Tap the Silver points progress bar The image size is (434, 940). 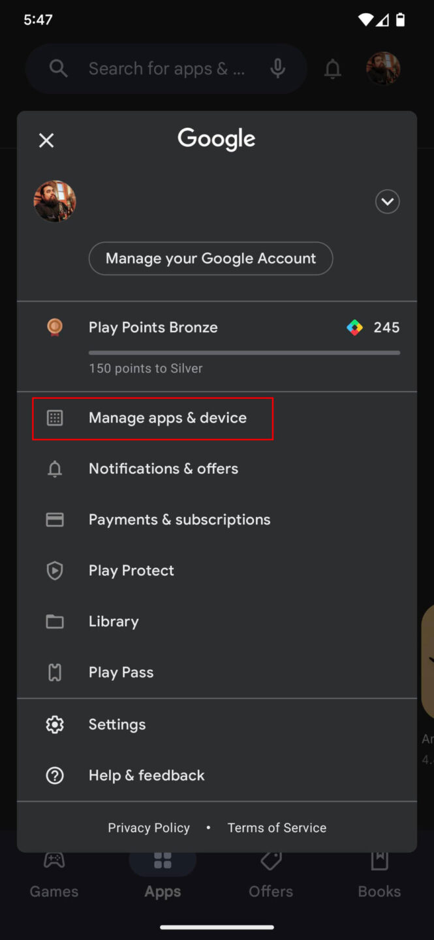click(x=243, y=352)
